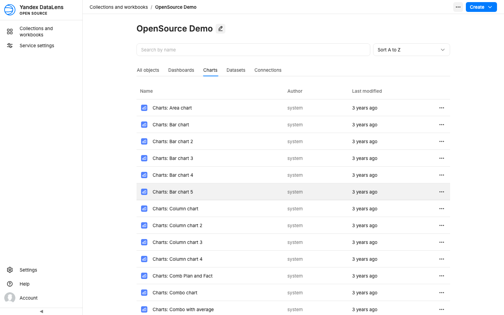Click the chart icon of Charts: Bar chart

click(x=144, y=125)
